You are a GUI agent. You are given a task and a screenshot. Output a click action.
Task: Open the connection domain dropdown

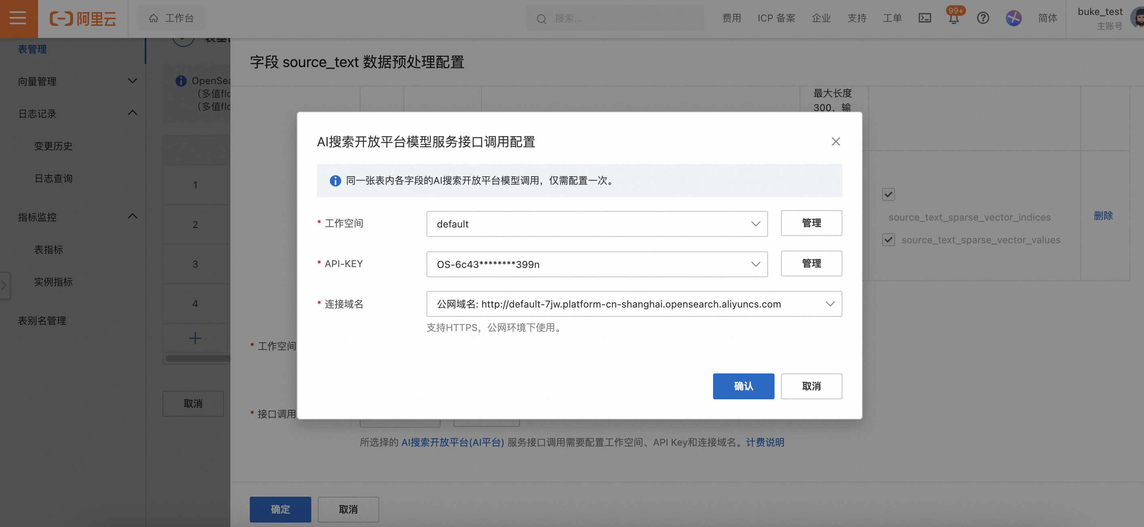tap(634, 304)
